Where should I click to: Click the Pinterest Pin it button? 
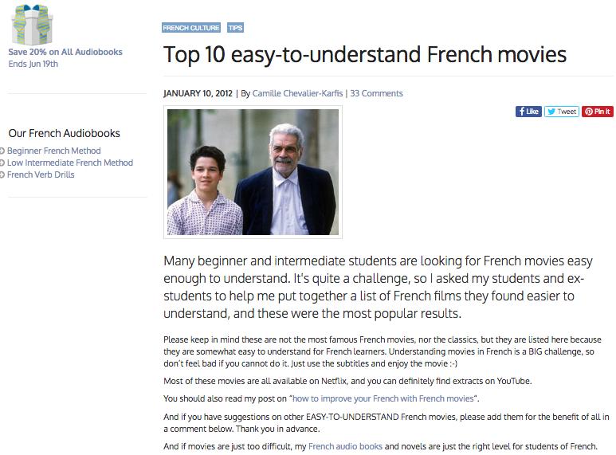598,112
